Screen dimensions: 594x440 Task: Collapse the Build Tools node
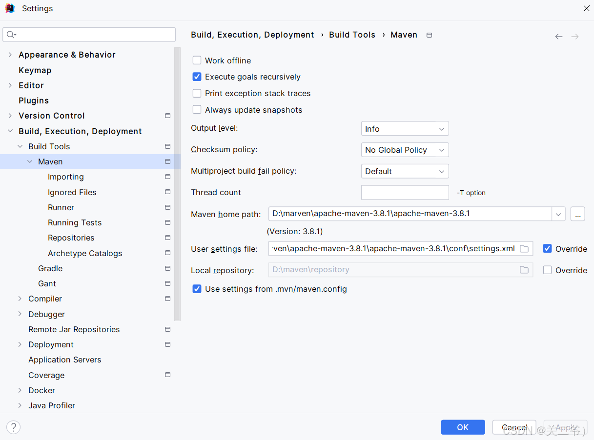[20, 146]
